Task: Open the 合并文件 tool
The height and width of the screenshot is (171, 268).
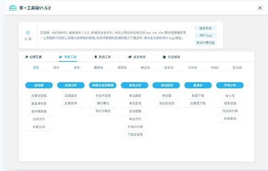Action: tap(39, 119)
